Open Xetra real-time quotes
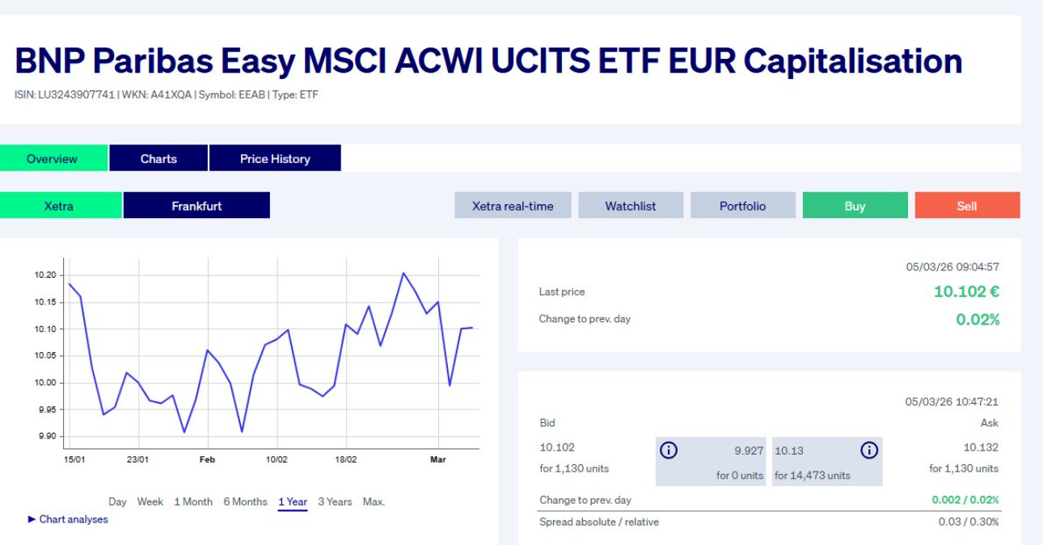This screenshot has width=1043, height=545. coord(513,206)
